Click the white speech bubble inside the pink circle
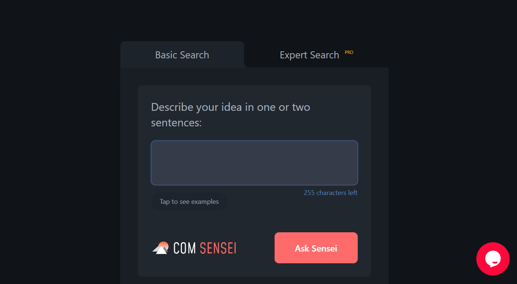Image resolution: width=517 pixels, height=284 pixels. click(x=493, y=259)
